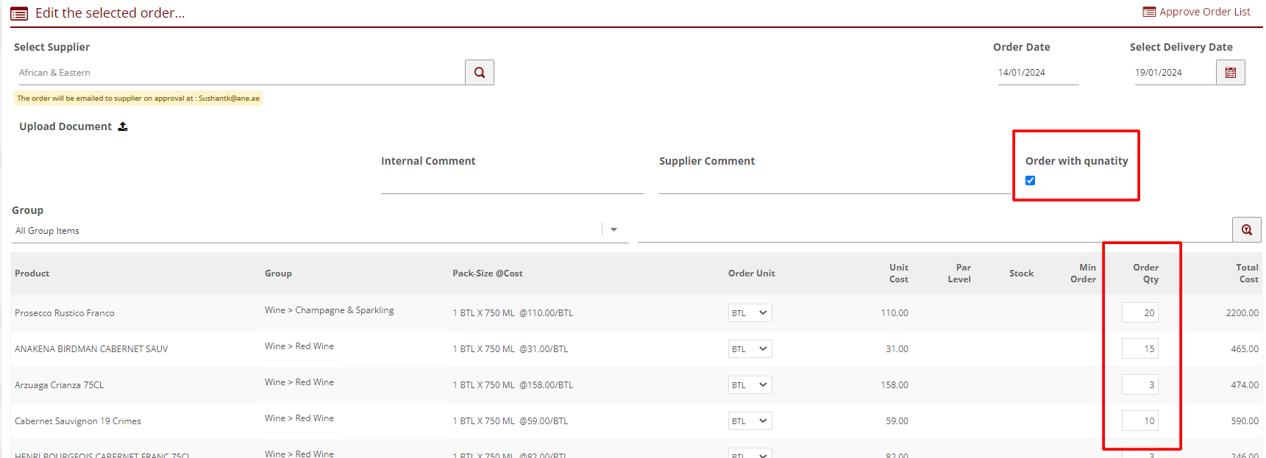Click the product search zoom icon

[1246, 230]
